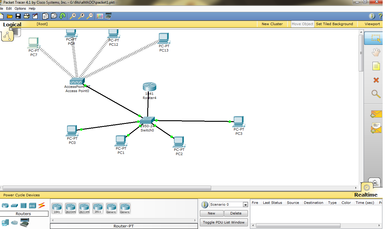Open the color palette dialog from toolbar
Image resolution: width=386 pixels, height=229 pixels.
click(x=99, y=15)
